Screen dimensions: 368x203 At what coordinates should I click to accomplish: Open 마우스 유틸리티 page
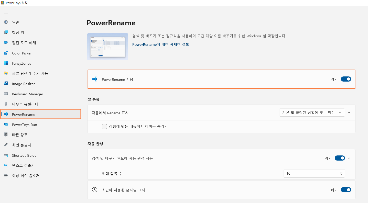[25, 104]
